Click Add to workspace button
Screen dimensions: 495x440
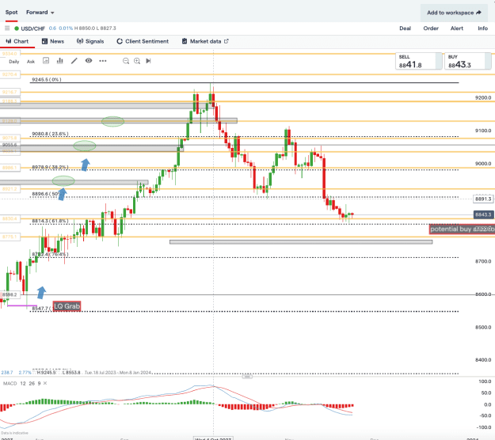tap(454, 13)
